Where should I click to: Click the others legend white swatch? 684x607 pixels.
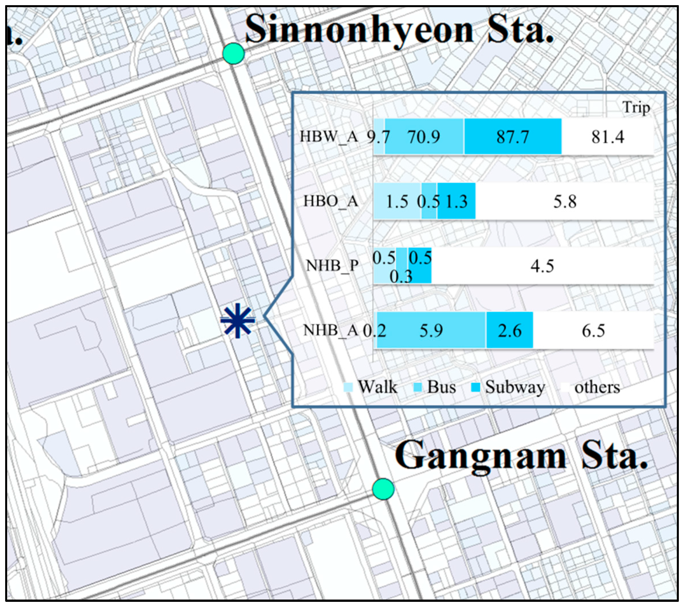(565, 388)
